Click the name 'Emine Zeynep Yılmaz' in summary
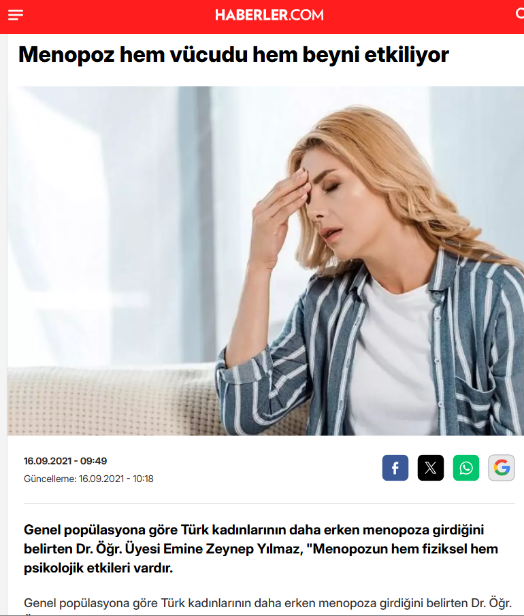This screenshot has width=524, height=616. 233,549
